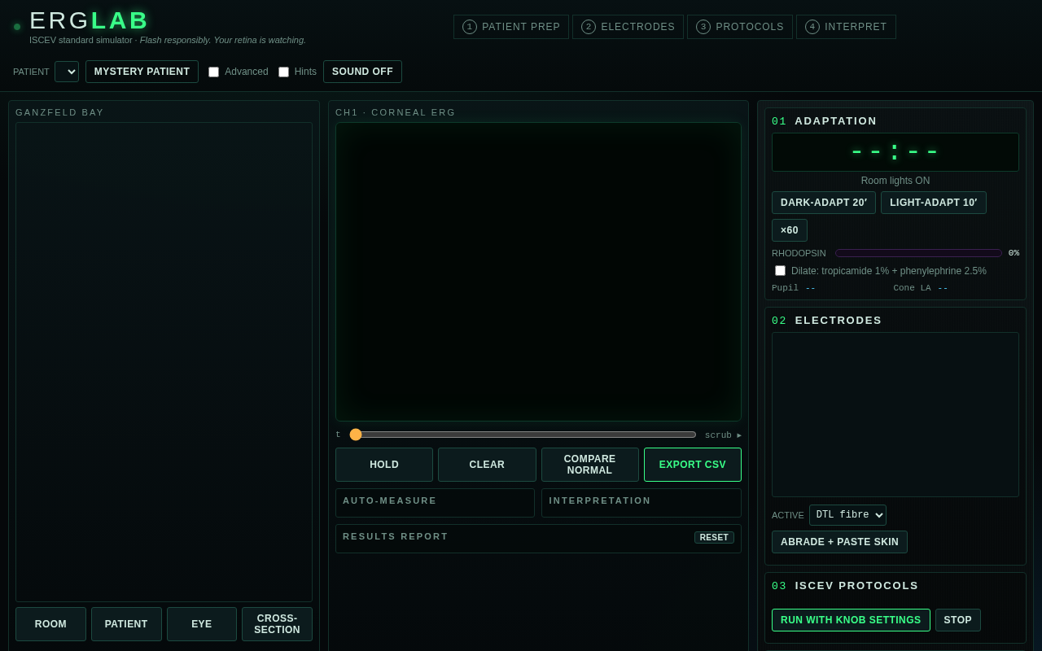Abrade and paste the skin
This screenshot has width=1042, height=651.
839,542
